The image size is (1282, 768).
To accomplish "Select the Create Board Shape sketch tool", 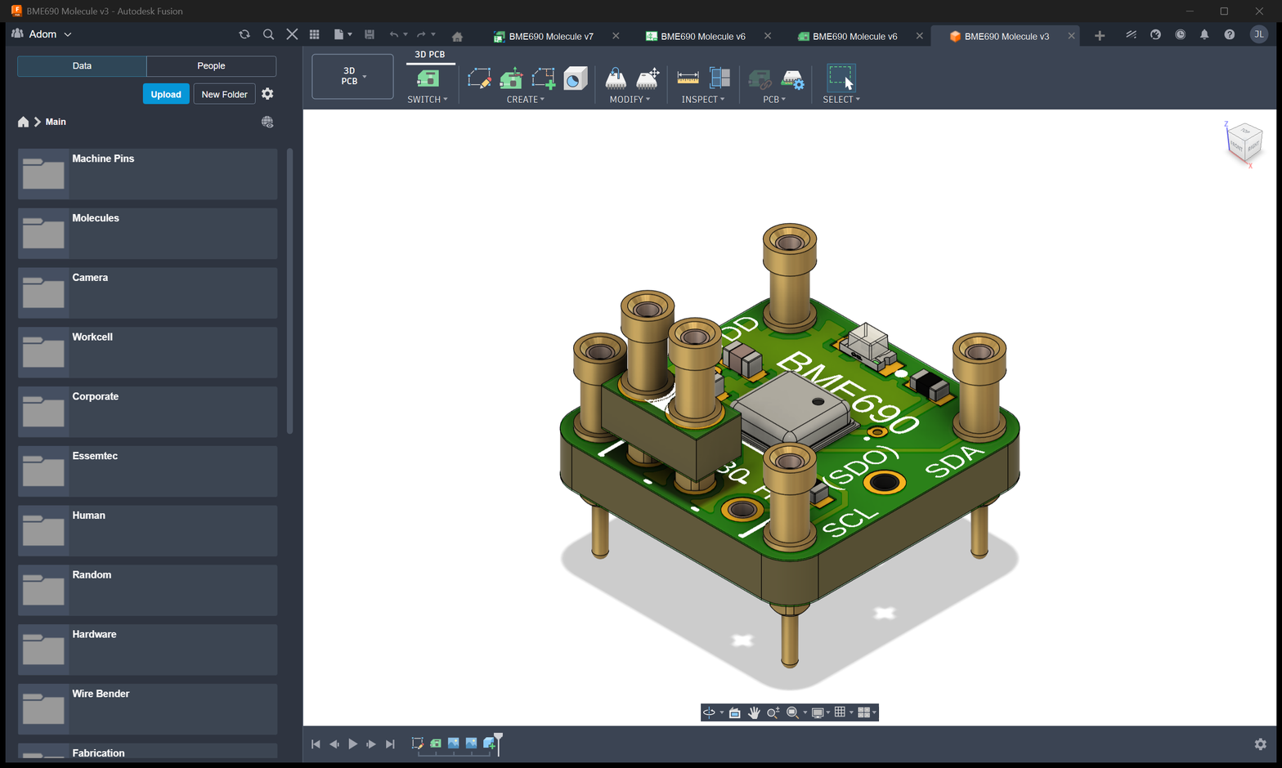I will (x=479, y=78).
